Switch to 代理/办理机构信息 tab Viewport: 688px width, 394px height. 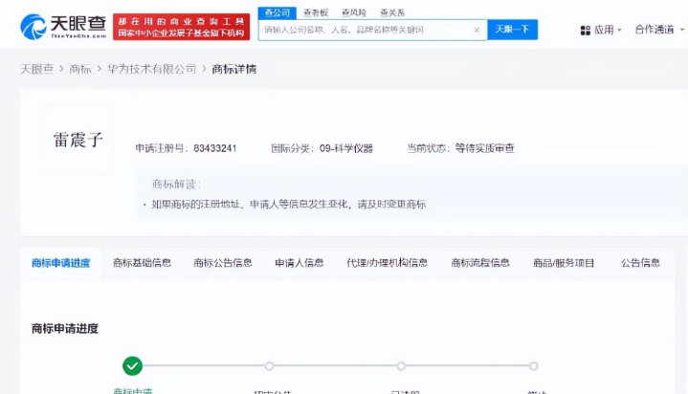[x=387, y=263]
